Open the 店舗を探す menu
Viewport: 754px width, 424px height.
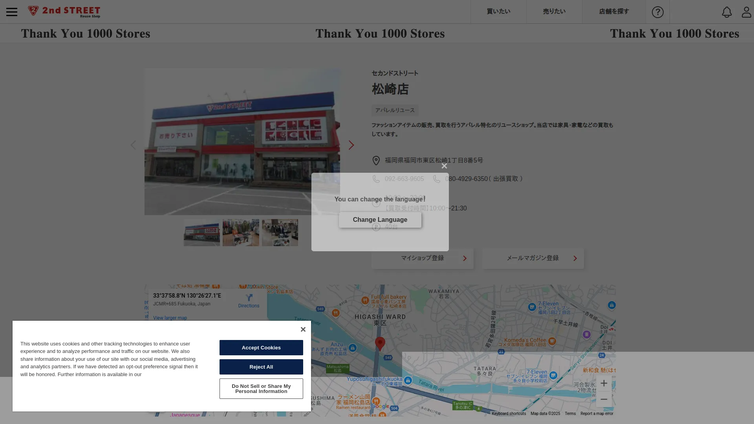(614, 11)
